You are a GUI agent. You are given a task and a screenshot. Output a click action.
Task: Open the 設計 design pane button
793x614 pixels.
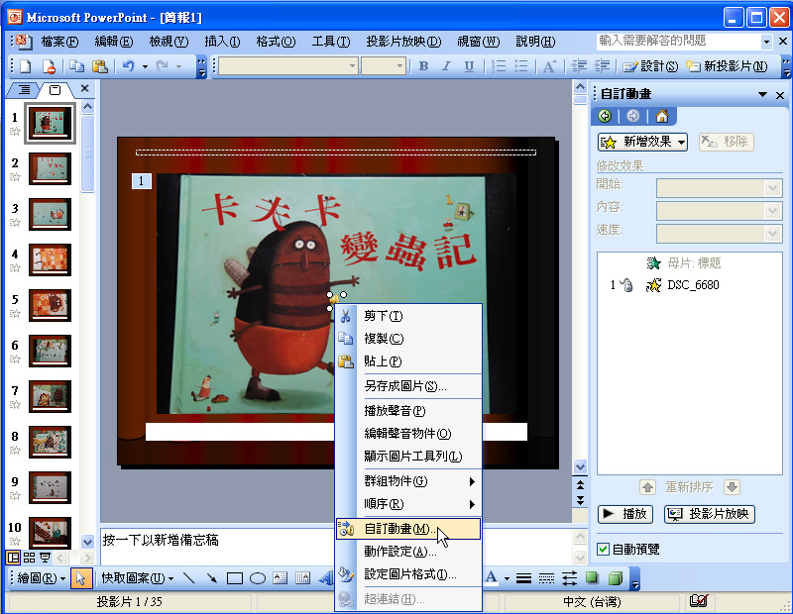click(650, 66)
